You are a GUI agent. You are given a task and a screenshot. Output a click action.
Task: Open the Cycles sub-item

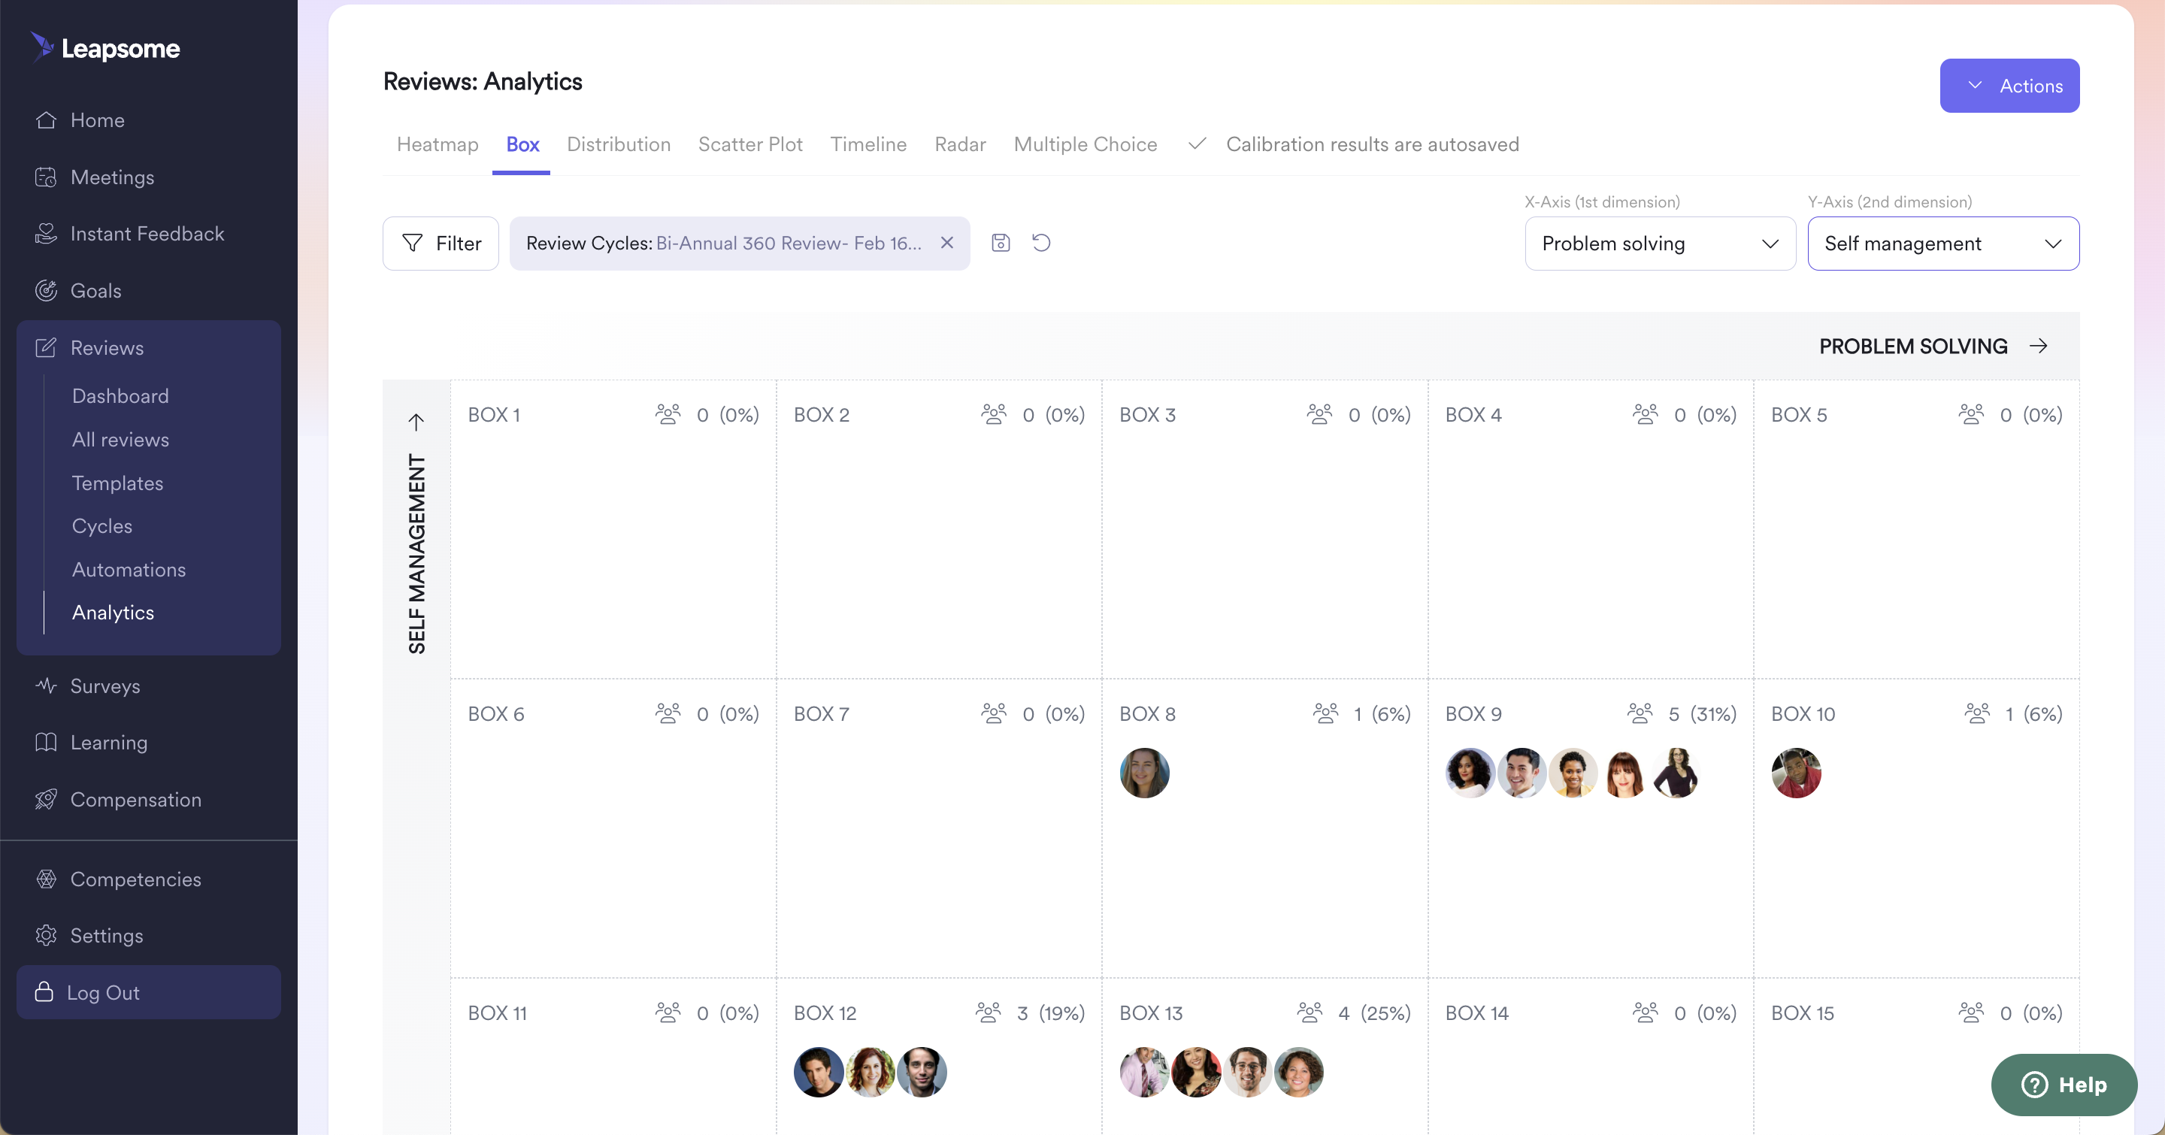[x=101, y=526]
